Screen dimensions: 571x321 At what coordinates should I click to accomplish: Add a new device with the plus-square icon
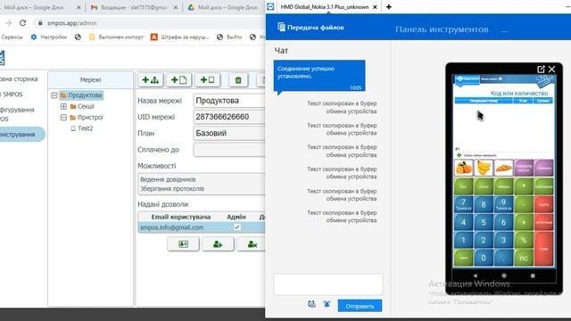click(x=208, y=80)
